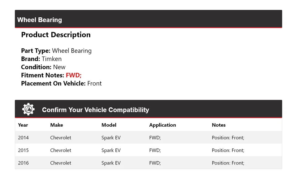Click Chevrolet in the 2014 row
297x179 pixels.
click(x=61, y=138)
